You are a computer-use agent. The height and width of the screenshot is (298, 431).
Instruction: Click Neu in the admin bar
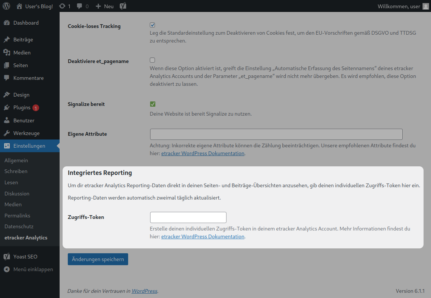109,6
